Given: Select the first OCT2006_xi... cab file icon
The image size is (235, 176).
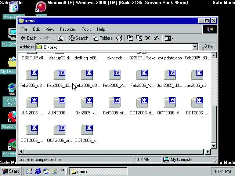Looking at the screenshot, I should 59,130.
